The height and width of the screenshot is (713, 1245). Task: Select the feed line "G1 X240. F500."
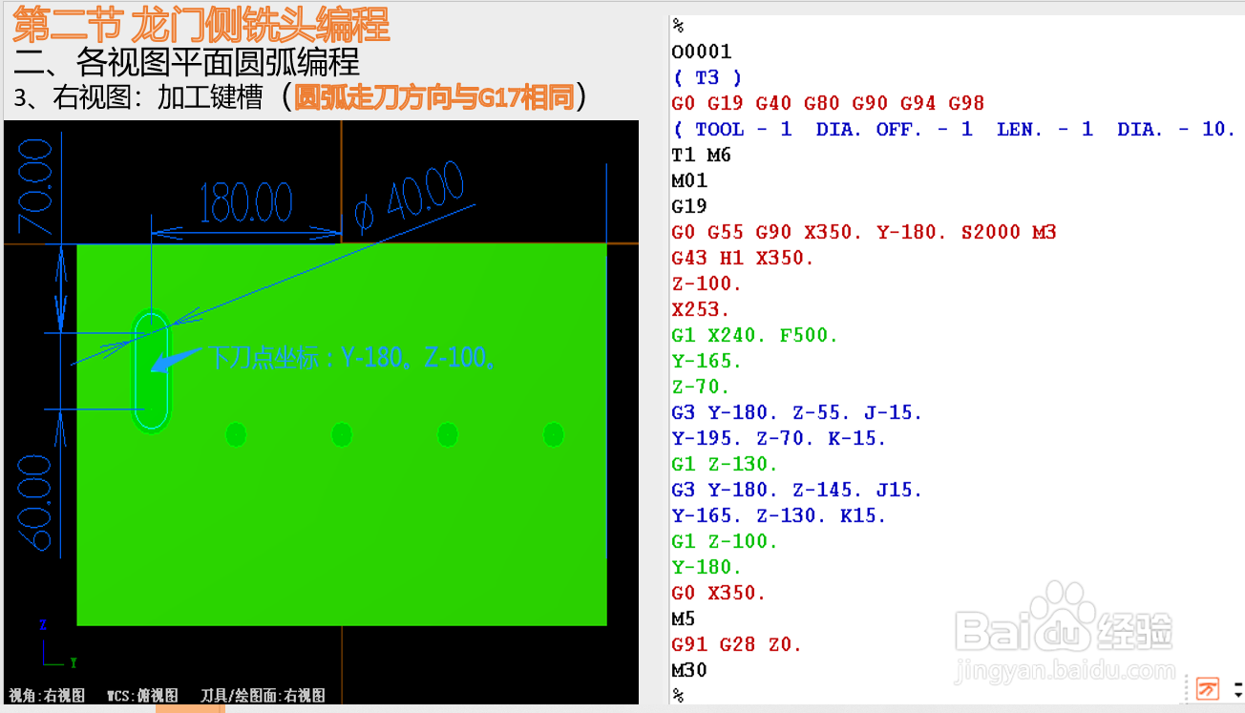tap(754, 335)
